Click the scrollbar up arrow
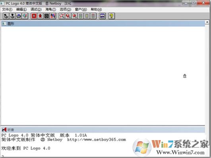Image resolution: width=211 pixels, height=158 pixels. 207,22
